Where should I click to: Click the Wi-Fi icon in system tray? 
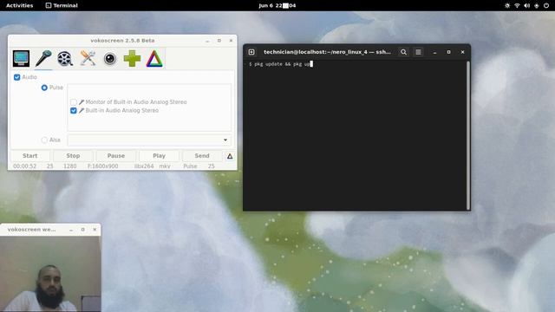tap(517, 5)
